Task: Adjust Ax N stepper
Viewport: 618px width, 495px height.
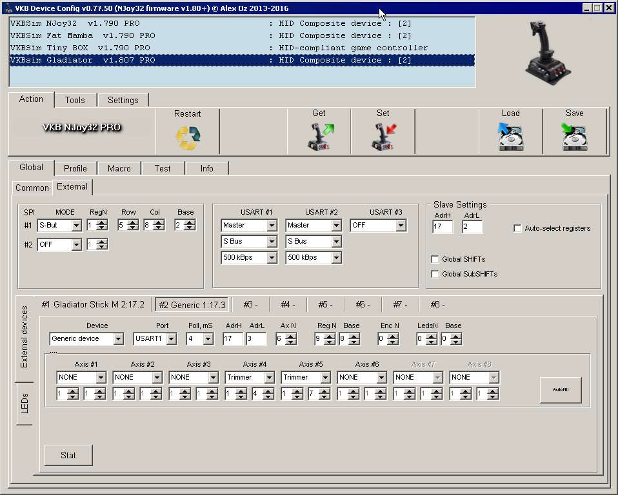Action: pyautogui.click(x=292, y=338)
